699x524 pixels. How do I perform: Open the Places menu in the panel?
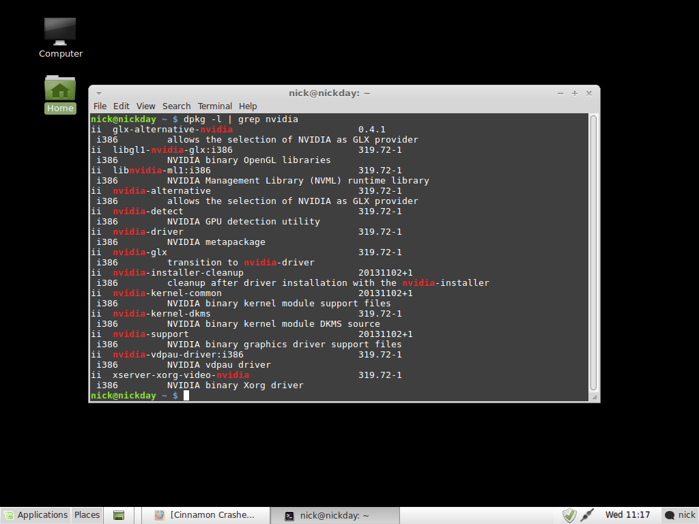pyautogui.click(x=87, y=515)
